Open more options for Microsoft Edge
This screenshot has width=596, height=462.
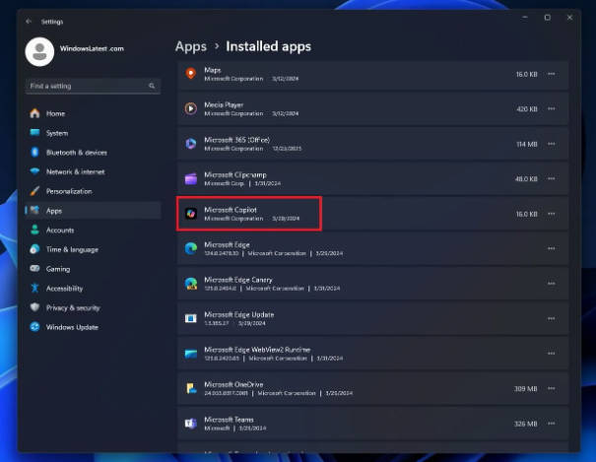(551, 248)
